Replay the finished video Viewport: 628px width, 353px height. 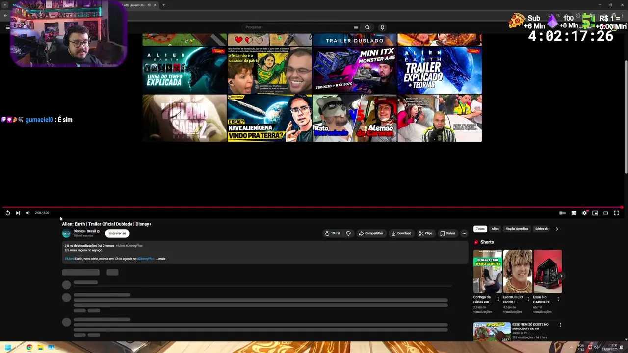click(x=7, y=213)
